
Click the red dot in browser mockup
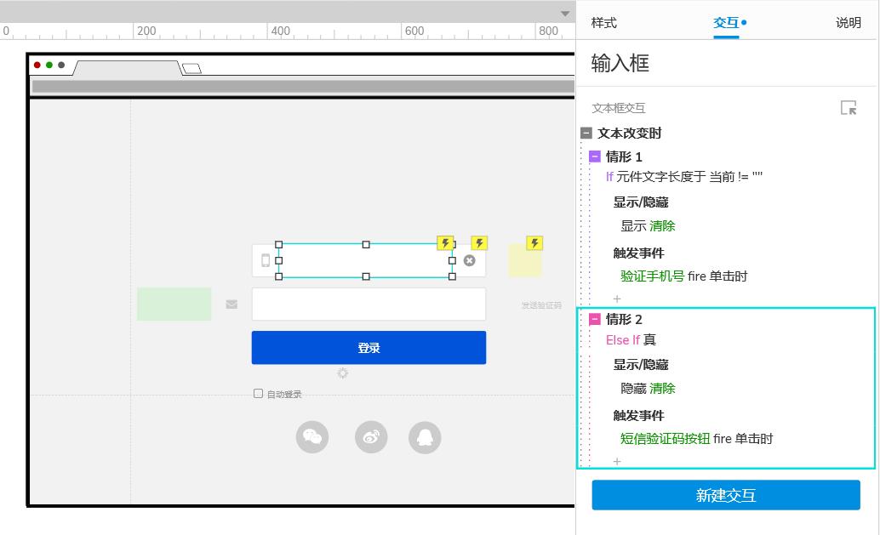tap(37, 65)
